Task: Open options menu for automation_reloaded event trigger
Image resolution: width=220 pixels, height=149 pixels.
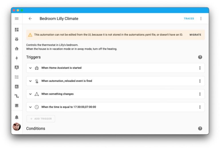Action: tap(200, 81)
